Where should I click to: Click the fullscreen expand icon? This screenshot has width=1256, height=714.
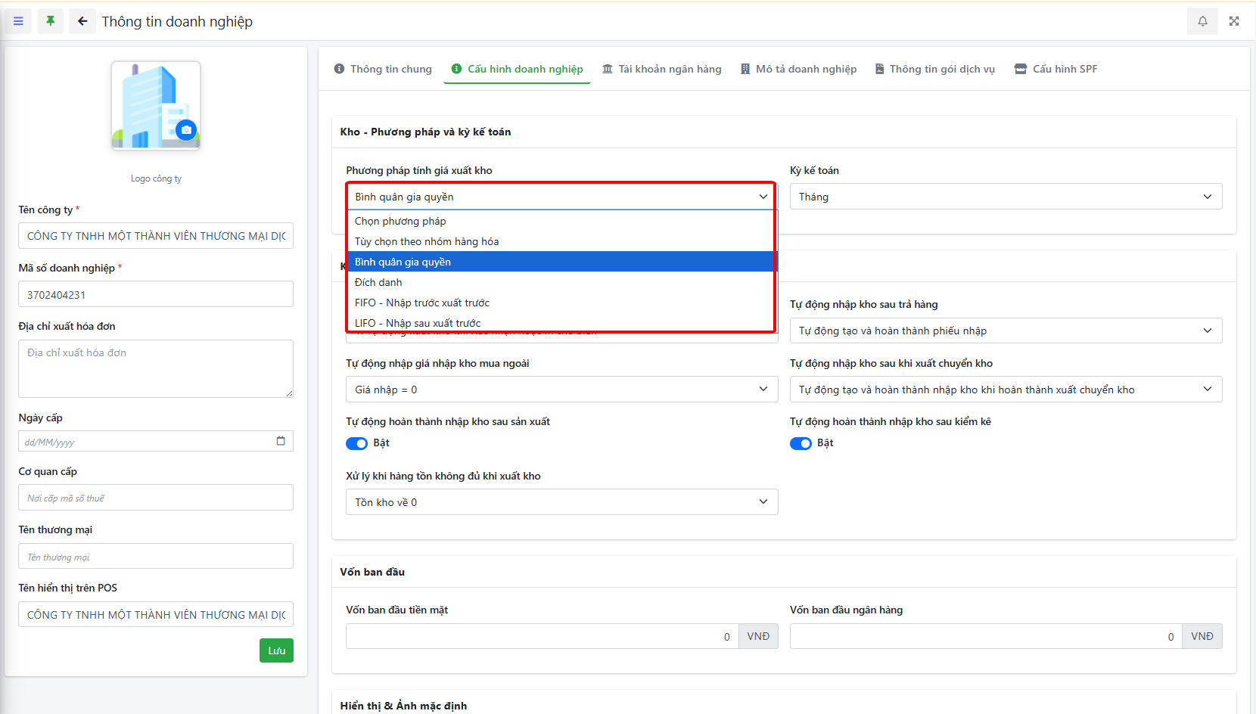pyautogui.click(x=1234, y=21)
